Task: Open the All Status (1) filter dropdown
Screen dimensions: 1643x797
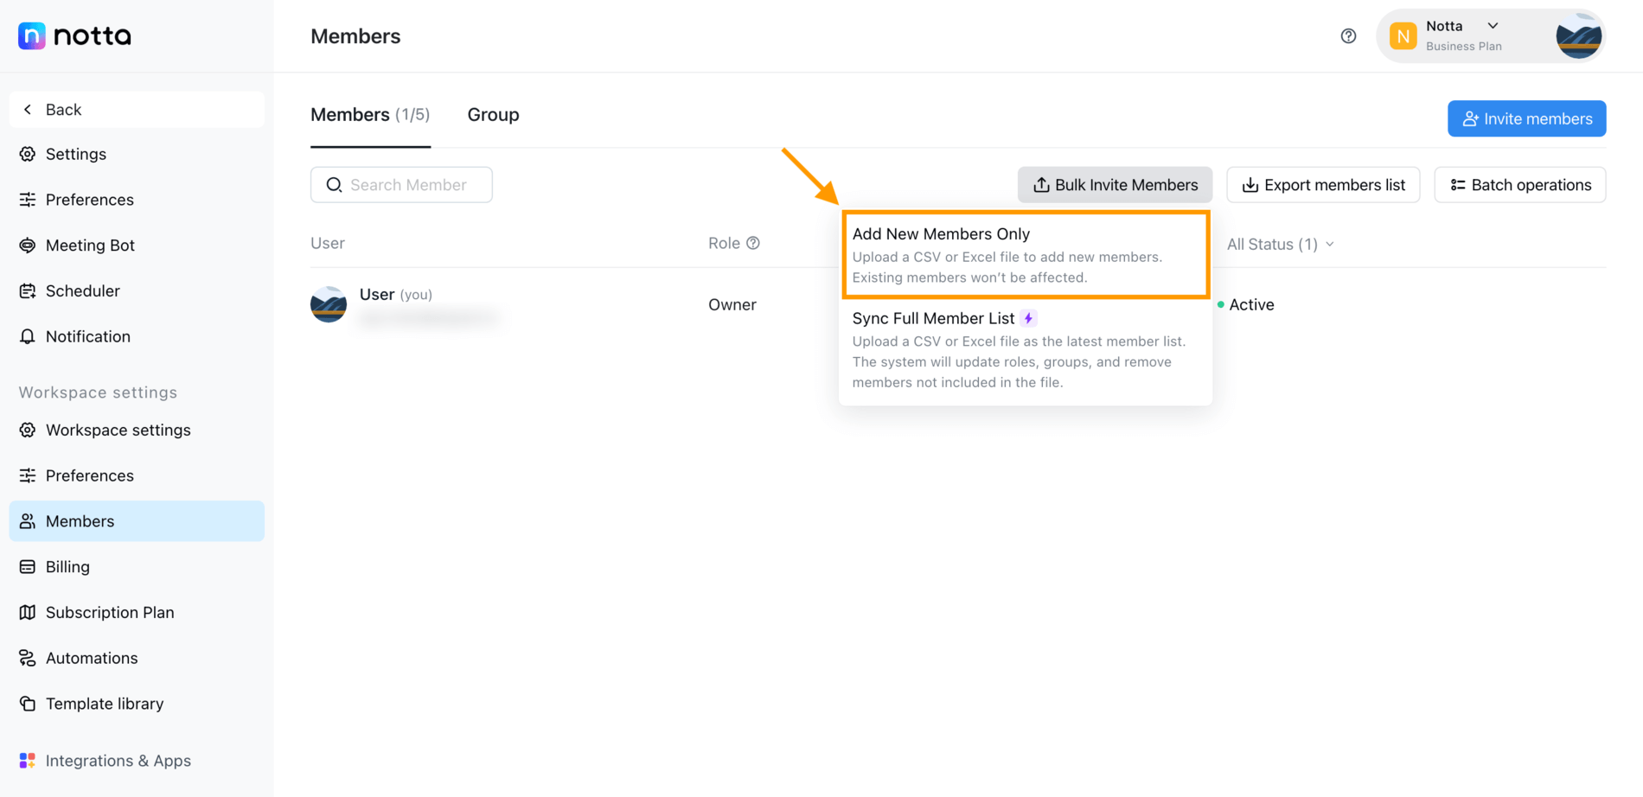Action: click(1280, 244)
